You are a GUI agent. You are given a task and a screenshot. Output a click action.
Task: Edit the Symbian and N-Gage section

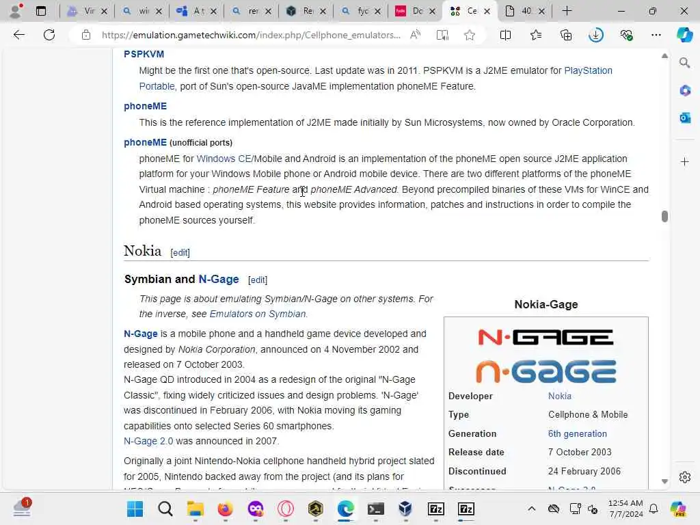point(258,280)
